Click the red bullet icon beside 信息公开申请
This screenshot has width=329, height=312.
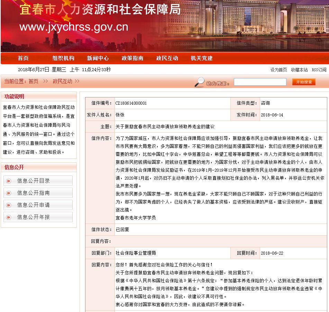point(9,205)
